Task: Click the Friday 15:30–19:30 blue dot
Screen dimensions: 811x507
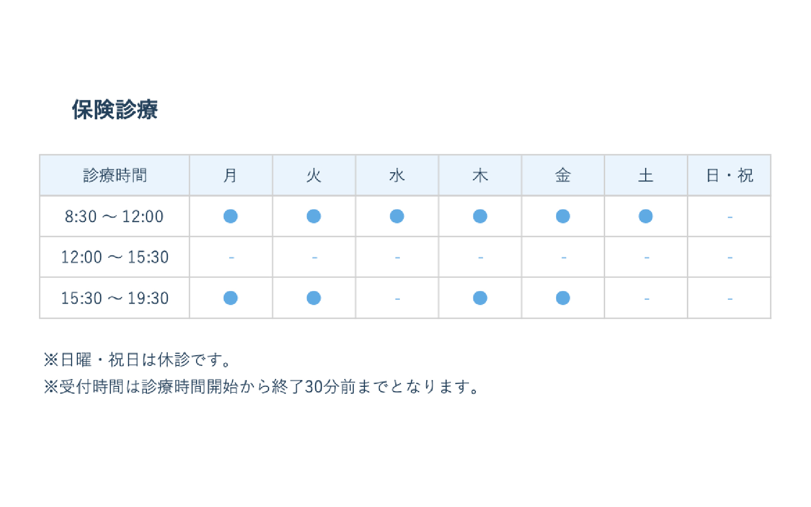Action: [563, 298]
